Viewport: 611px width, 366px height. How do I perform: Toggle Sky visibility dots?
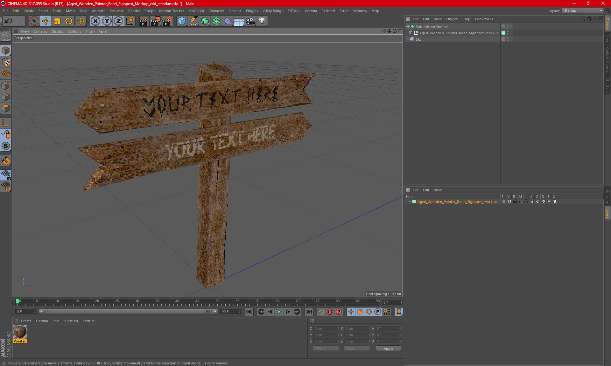[508, 39]
